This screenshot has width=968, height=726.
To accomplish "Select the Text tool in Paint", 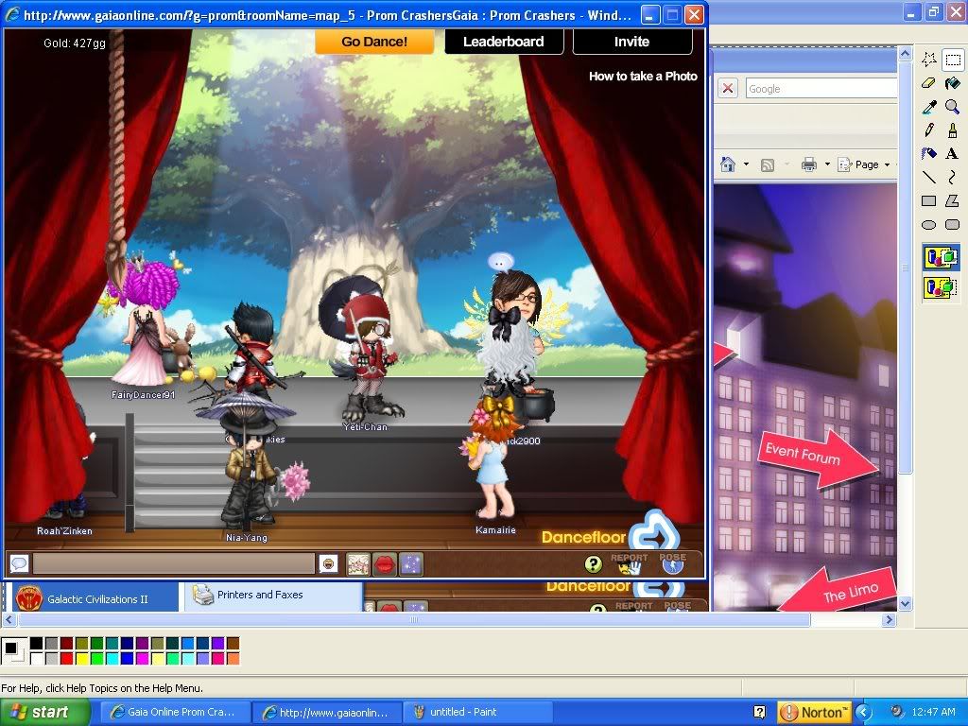I will tap(953, 154).
